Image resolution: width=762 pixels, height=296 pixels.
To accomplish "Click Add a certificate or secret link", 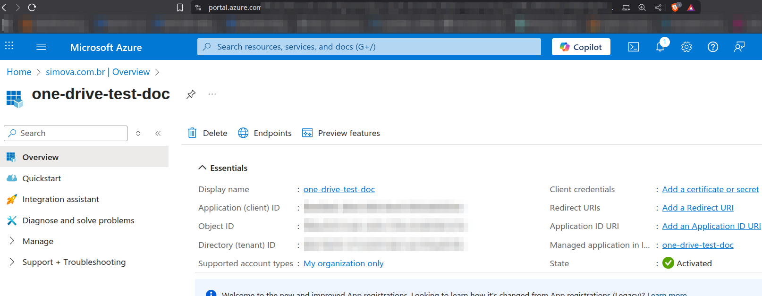I will (x=710, y=189).
